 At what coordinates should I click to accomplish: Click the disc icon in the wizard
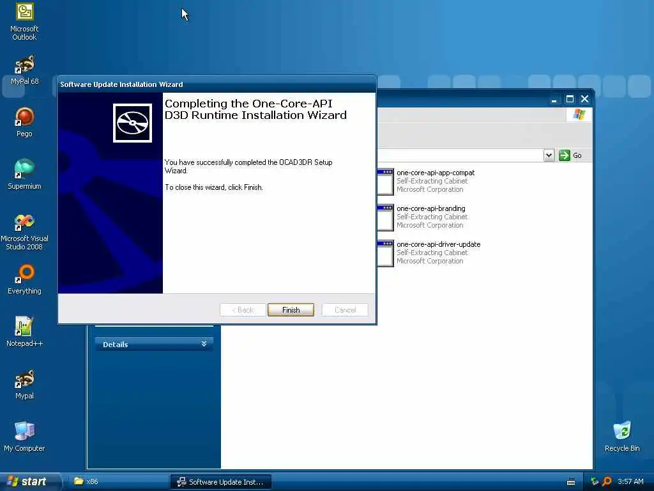tap(132, 123)
